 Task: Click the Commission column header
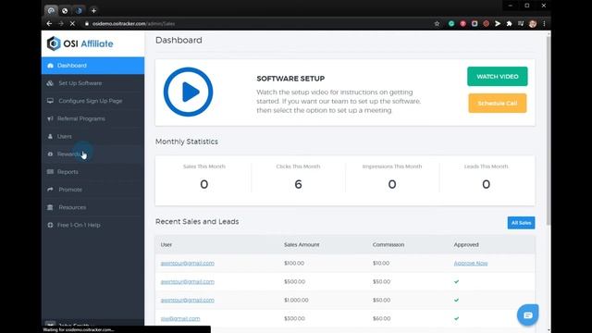[x=388, y=244]
